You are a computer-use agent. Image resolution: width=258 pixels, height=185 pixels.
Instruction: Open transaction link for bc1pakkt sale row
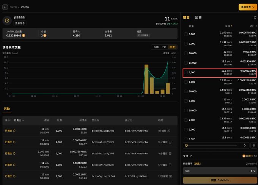point(170,142)
